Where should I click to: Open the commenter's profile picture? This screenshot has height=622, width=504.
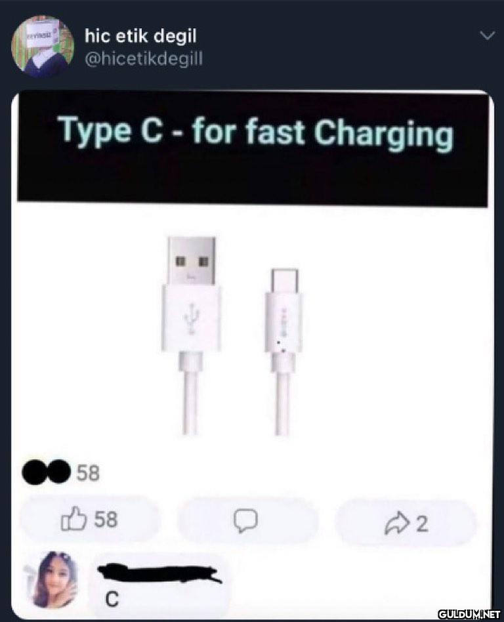point(56,579)
